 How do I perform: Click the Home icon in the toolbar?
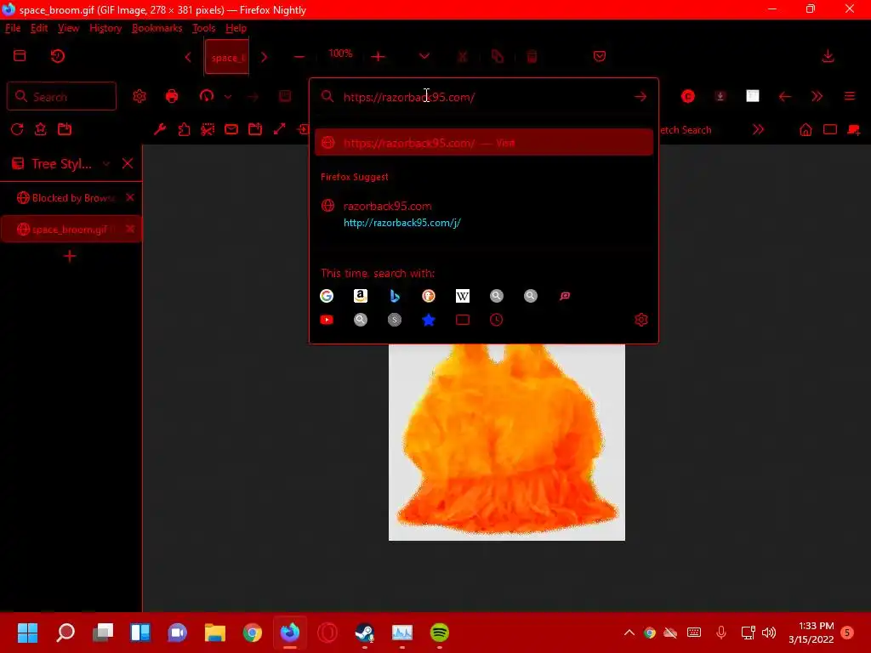806,129
